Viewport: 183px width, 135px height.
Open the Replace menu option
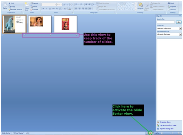tap(173, 6)
